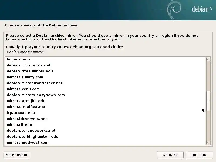Select mirrors.modwest.com entry
The width and height of the screenshot is (216, 162).
[x=106, y=142]
